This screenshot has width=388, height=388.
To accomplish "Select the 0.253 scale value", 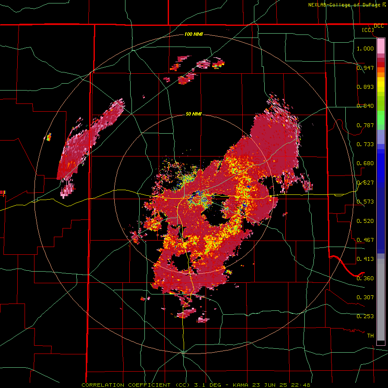I will point(365,316).
